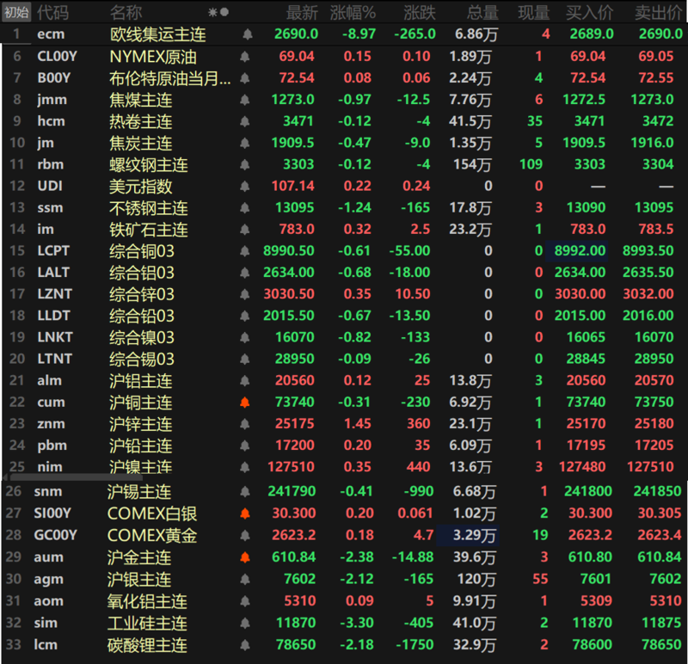Click the bell icon for 铁矿石主连

tap(245, 229)
